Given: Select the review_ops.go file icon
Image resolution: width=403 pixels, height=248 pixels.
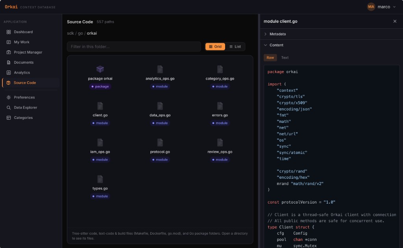Looking at the screenshot, I should [x=220, y=143].
